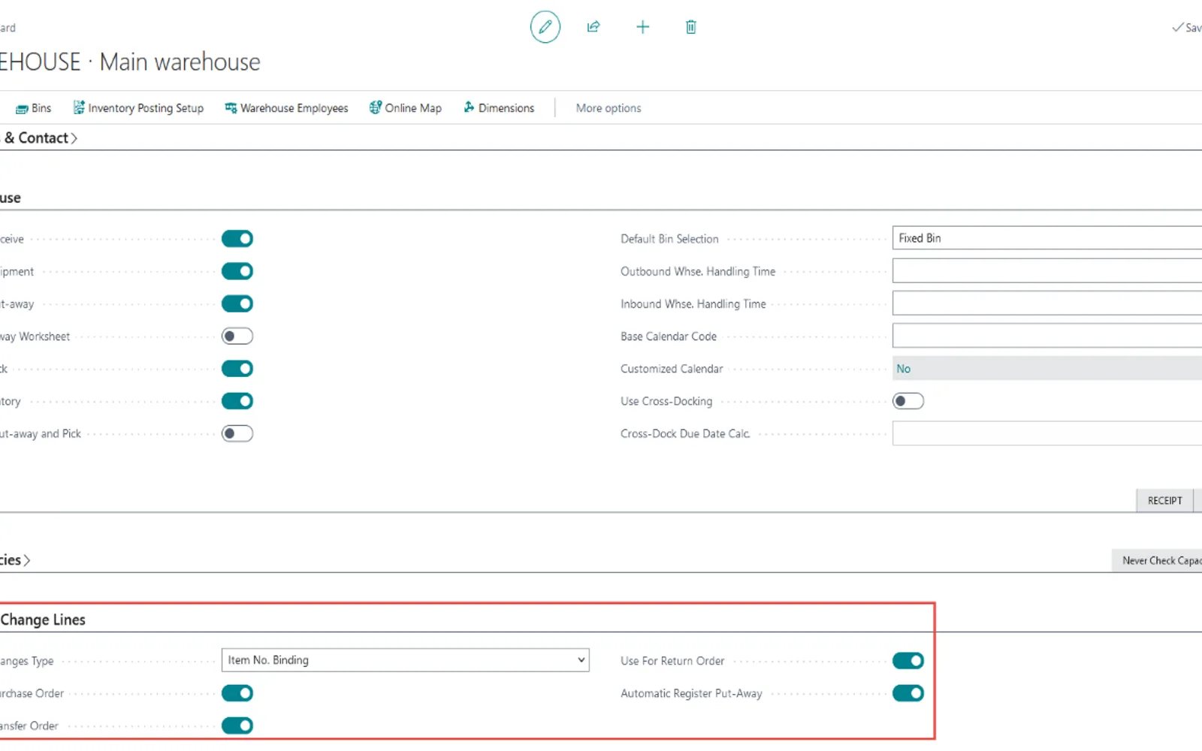The height and width of the screenshot is (751, 1202).
Task: Expand the Address & Contact section
Action: (39, 138)
